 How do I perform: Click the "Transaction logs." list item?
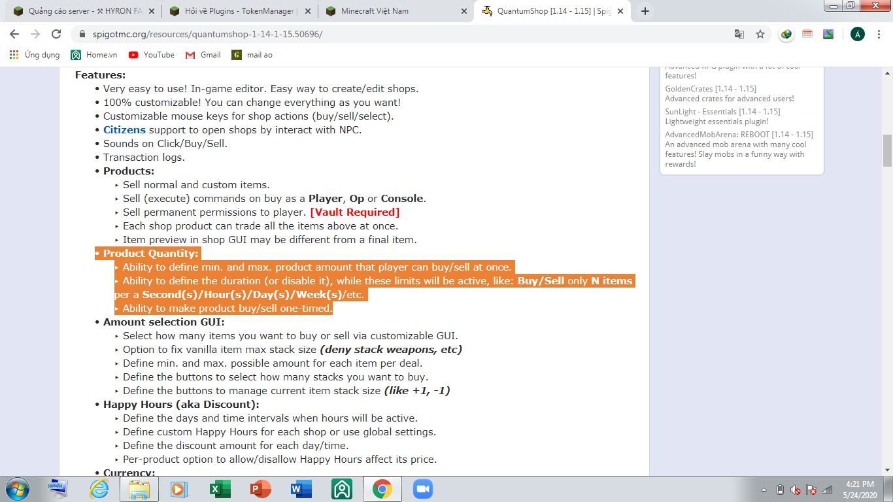[x=144, y=158]
